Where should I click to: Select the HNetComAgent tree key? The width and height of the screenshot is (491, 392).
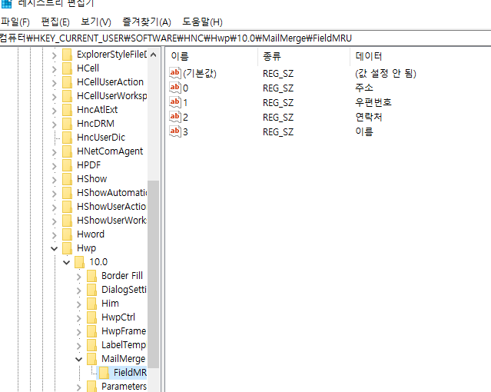point(110,151)
